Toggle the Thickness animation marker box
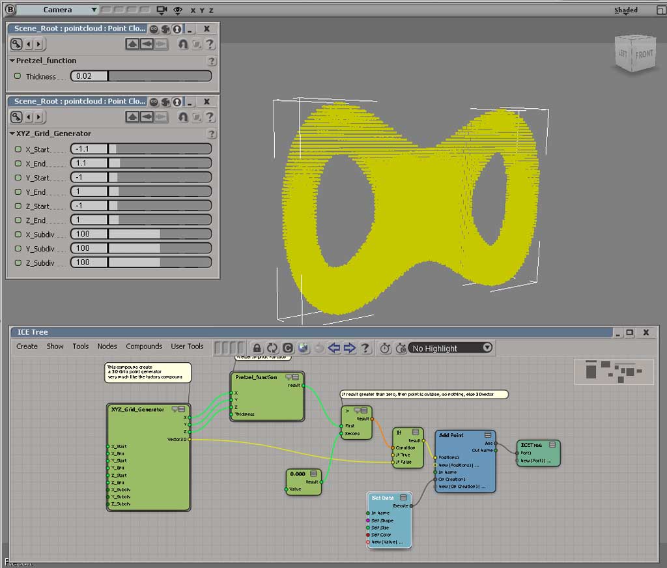Screen dimensions: 667x568 point(18,76)
